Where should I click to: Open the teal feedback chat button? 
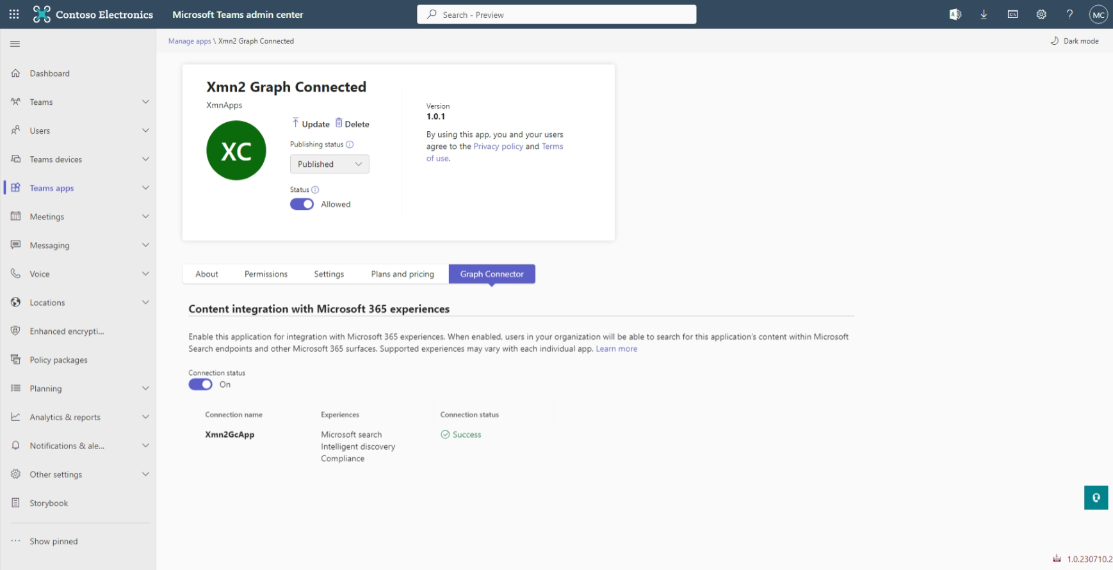click(x=1096, y=498)
